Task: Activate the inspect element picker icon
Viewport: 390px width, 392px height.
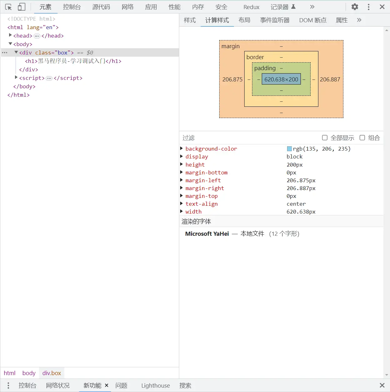Action: pos(8,7)
